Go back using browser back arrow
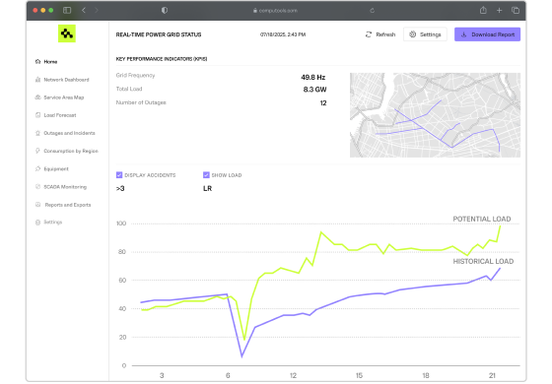This screenshot has height=384, width=552. pos(84,10)
